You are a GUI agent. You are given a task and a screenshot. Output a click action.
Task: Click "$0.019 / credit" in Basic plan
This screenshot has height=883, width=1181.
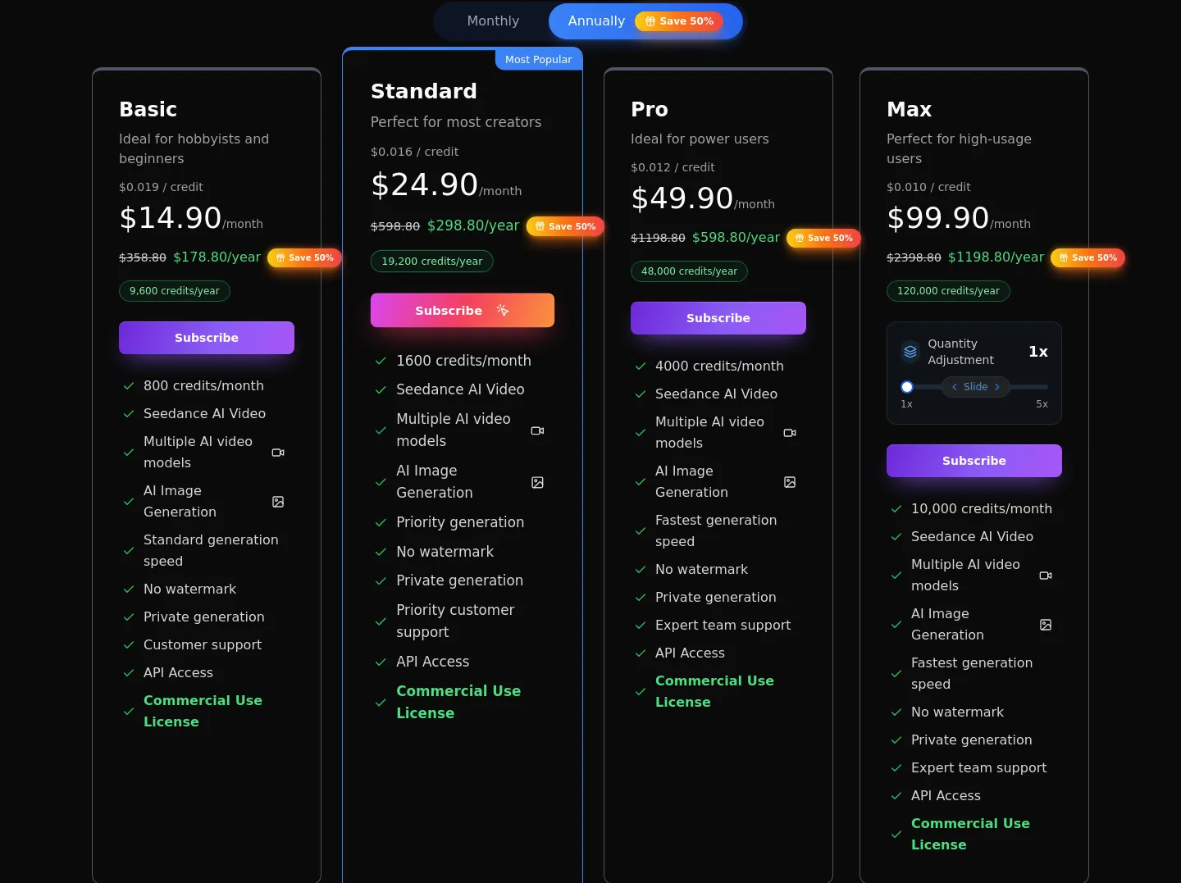coord(161,187)
